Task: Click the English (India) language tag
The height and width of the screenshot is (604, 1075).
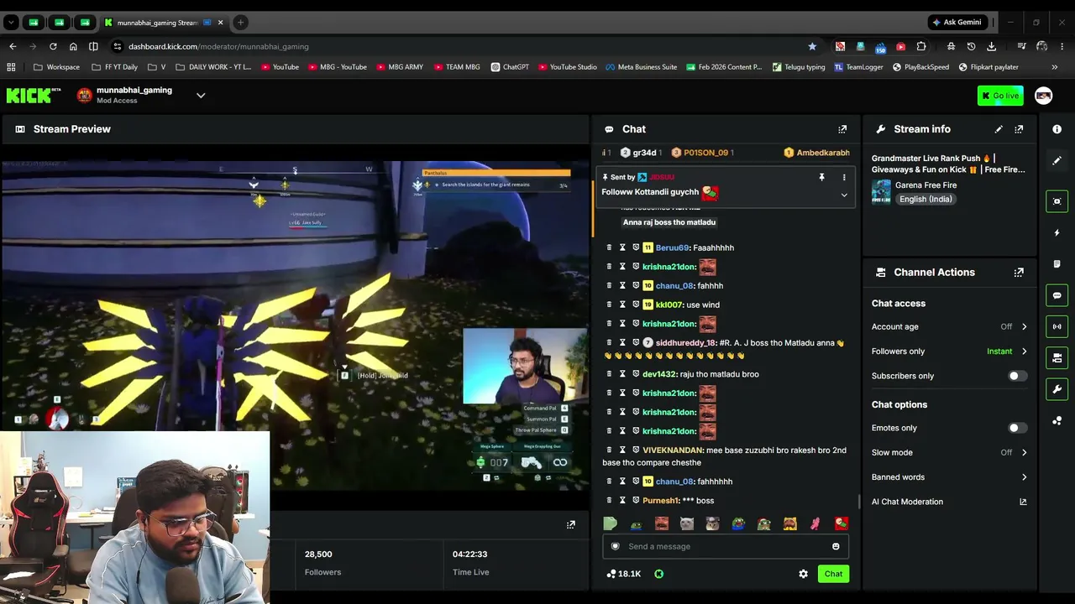Action: coord(926,200)
